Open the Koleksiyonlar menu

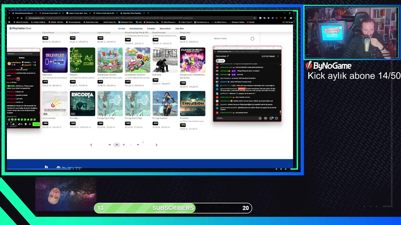coord(136,28)
